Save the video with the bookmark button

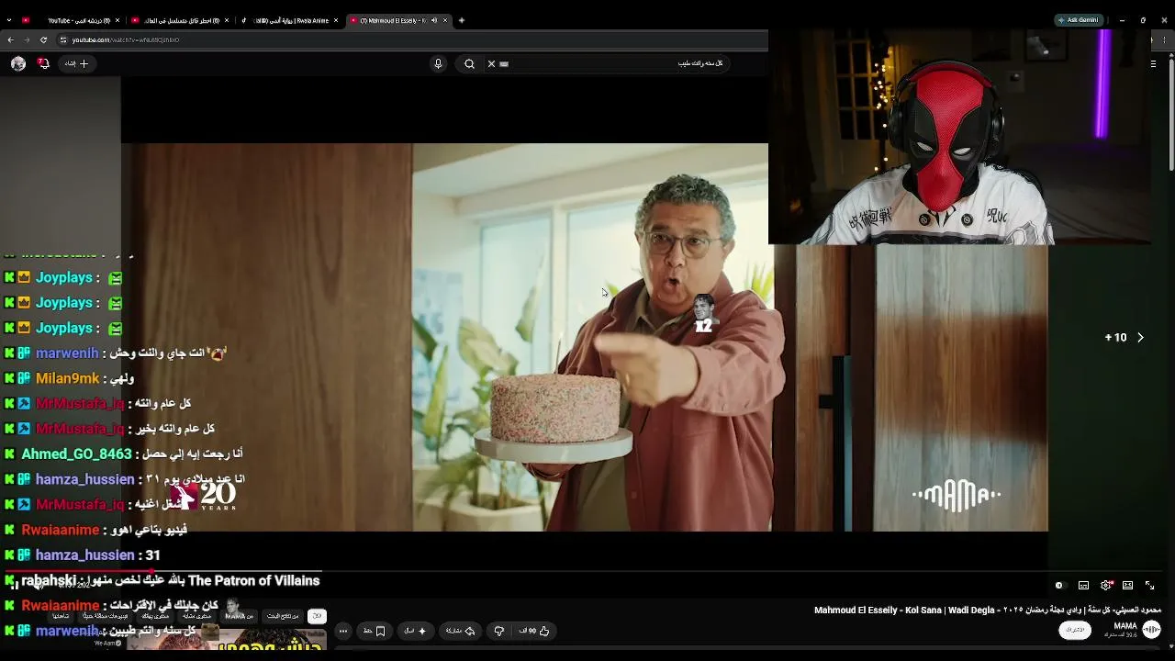point(374,631)
